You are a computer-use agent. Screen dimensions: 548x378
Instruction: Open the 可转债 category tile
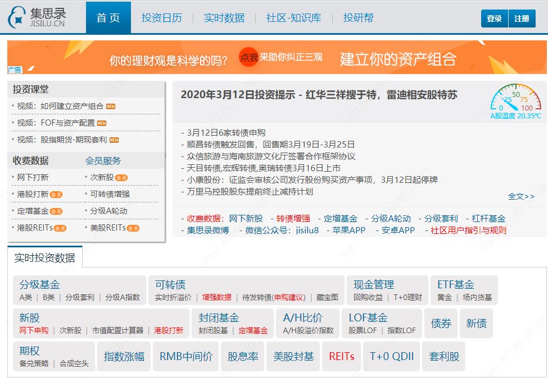170,284
